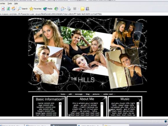Follow the 'message' navigation link
Viewport: 168px width, 126px height.
tap(79, 94)
